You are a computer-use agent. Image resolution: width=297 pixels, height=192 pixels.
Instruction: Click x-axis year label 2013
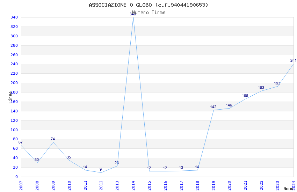click(x=117, y=186)
